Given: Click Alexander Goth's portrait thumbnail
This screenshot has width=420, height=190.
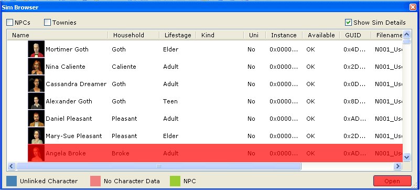Looking at the screenshot, I should click(36, 101).
